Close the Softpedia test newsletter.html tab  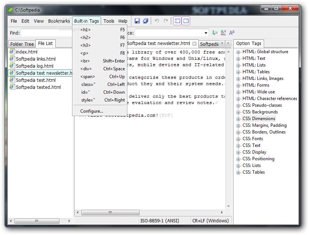[194, 44]
